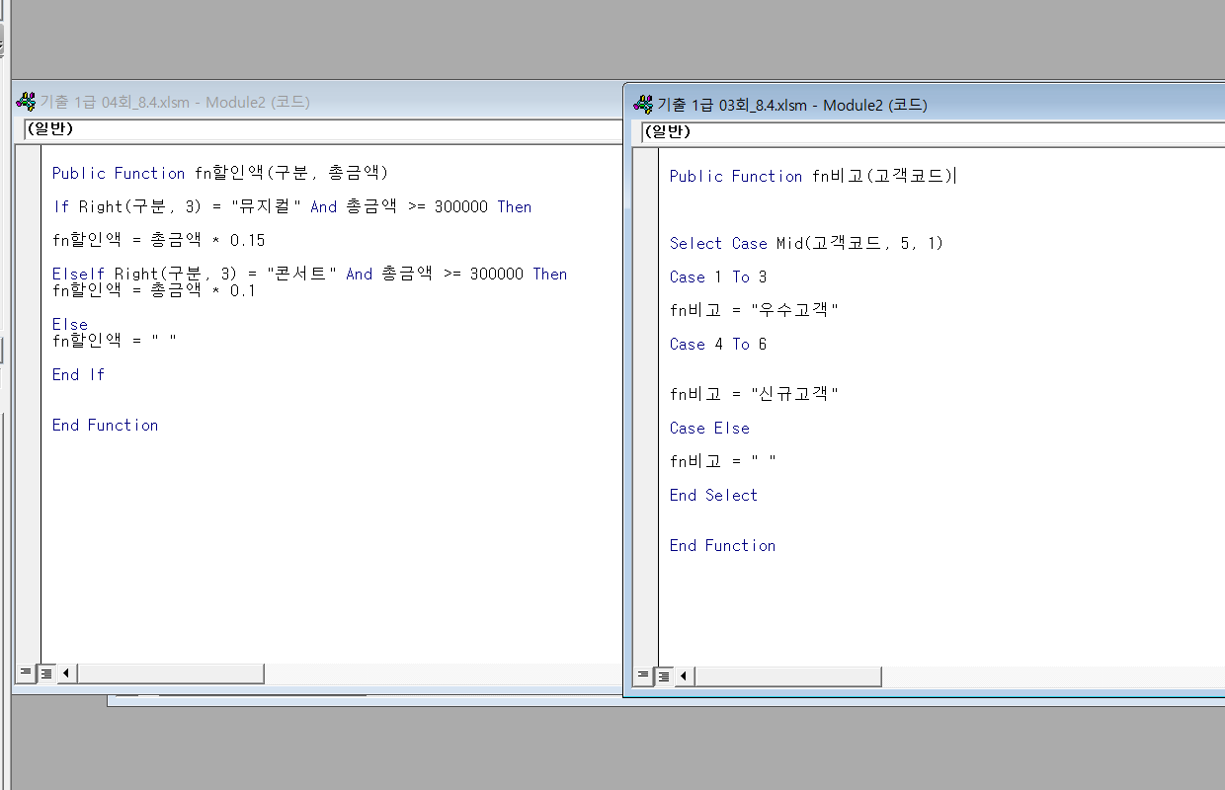Click the module icon of the 04회 code window

tap(26, 102)
